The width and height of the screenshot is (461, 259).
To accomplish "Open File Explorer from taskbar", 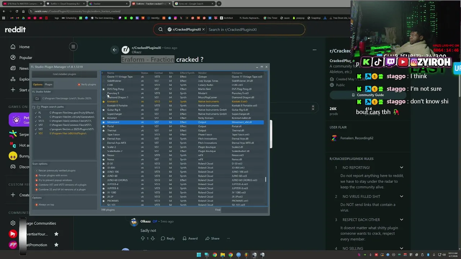I will [x=223, y=255].
